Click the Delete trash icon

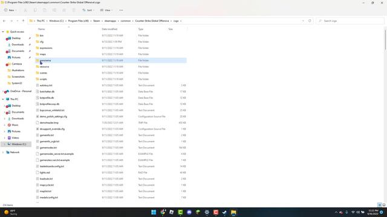74,10
